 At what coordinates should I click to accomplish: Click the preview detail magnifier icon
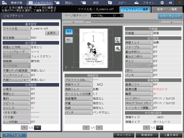tap(118, 40)
